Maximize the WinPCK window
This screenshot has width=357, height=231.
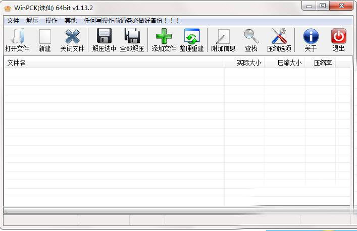click(322, 6)
